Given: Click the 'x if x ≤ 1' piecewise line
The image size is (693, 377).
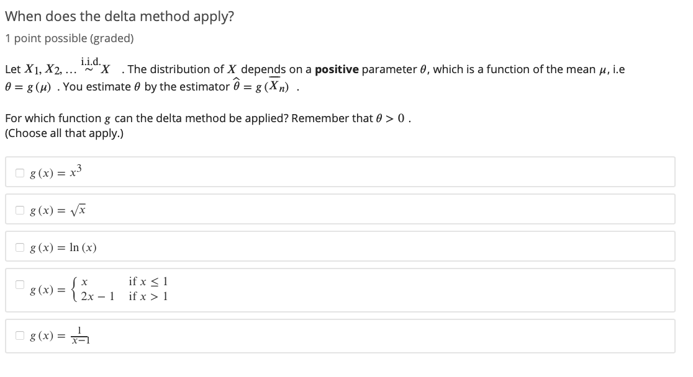Looking at the screenshot, I should (x=125, y=282).
